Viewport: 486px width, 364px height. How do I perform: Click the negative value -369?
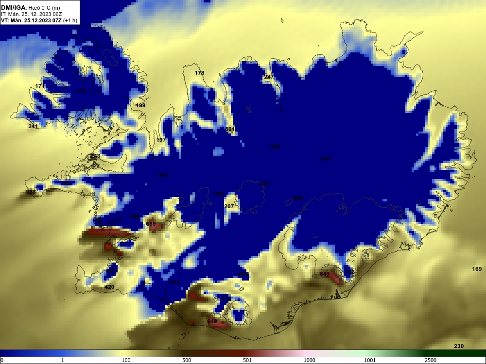134,216
